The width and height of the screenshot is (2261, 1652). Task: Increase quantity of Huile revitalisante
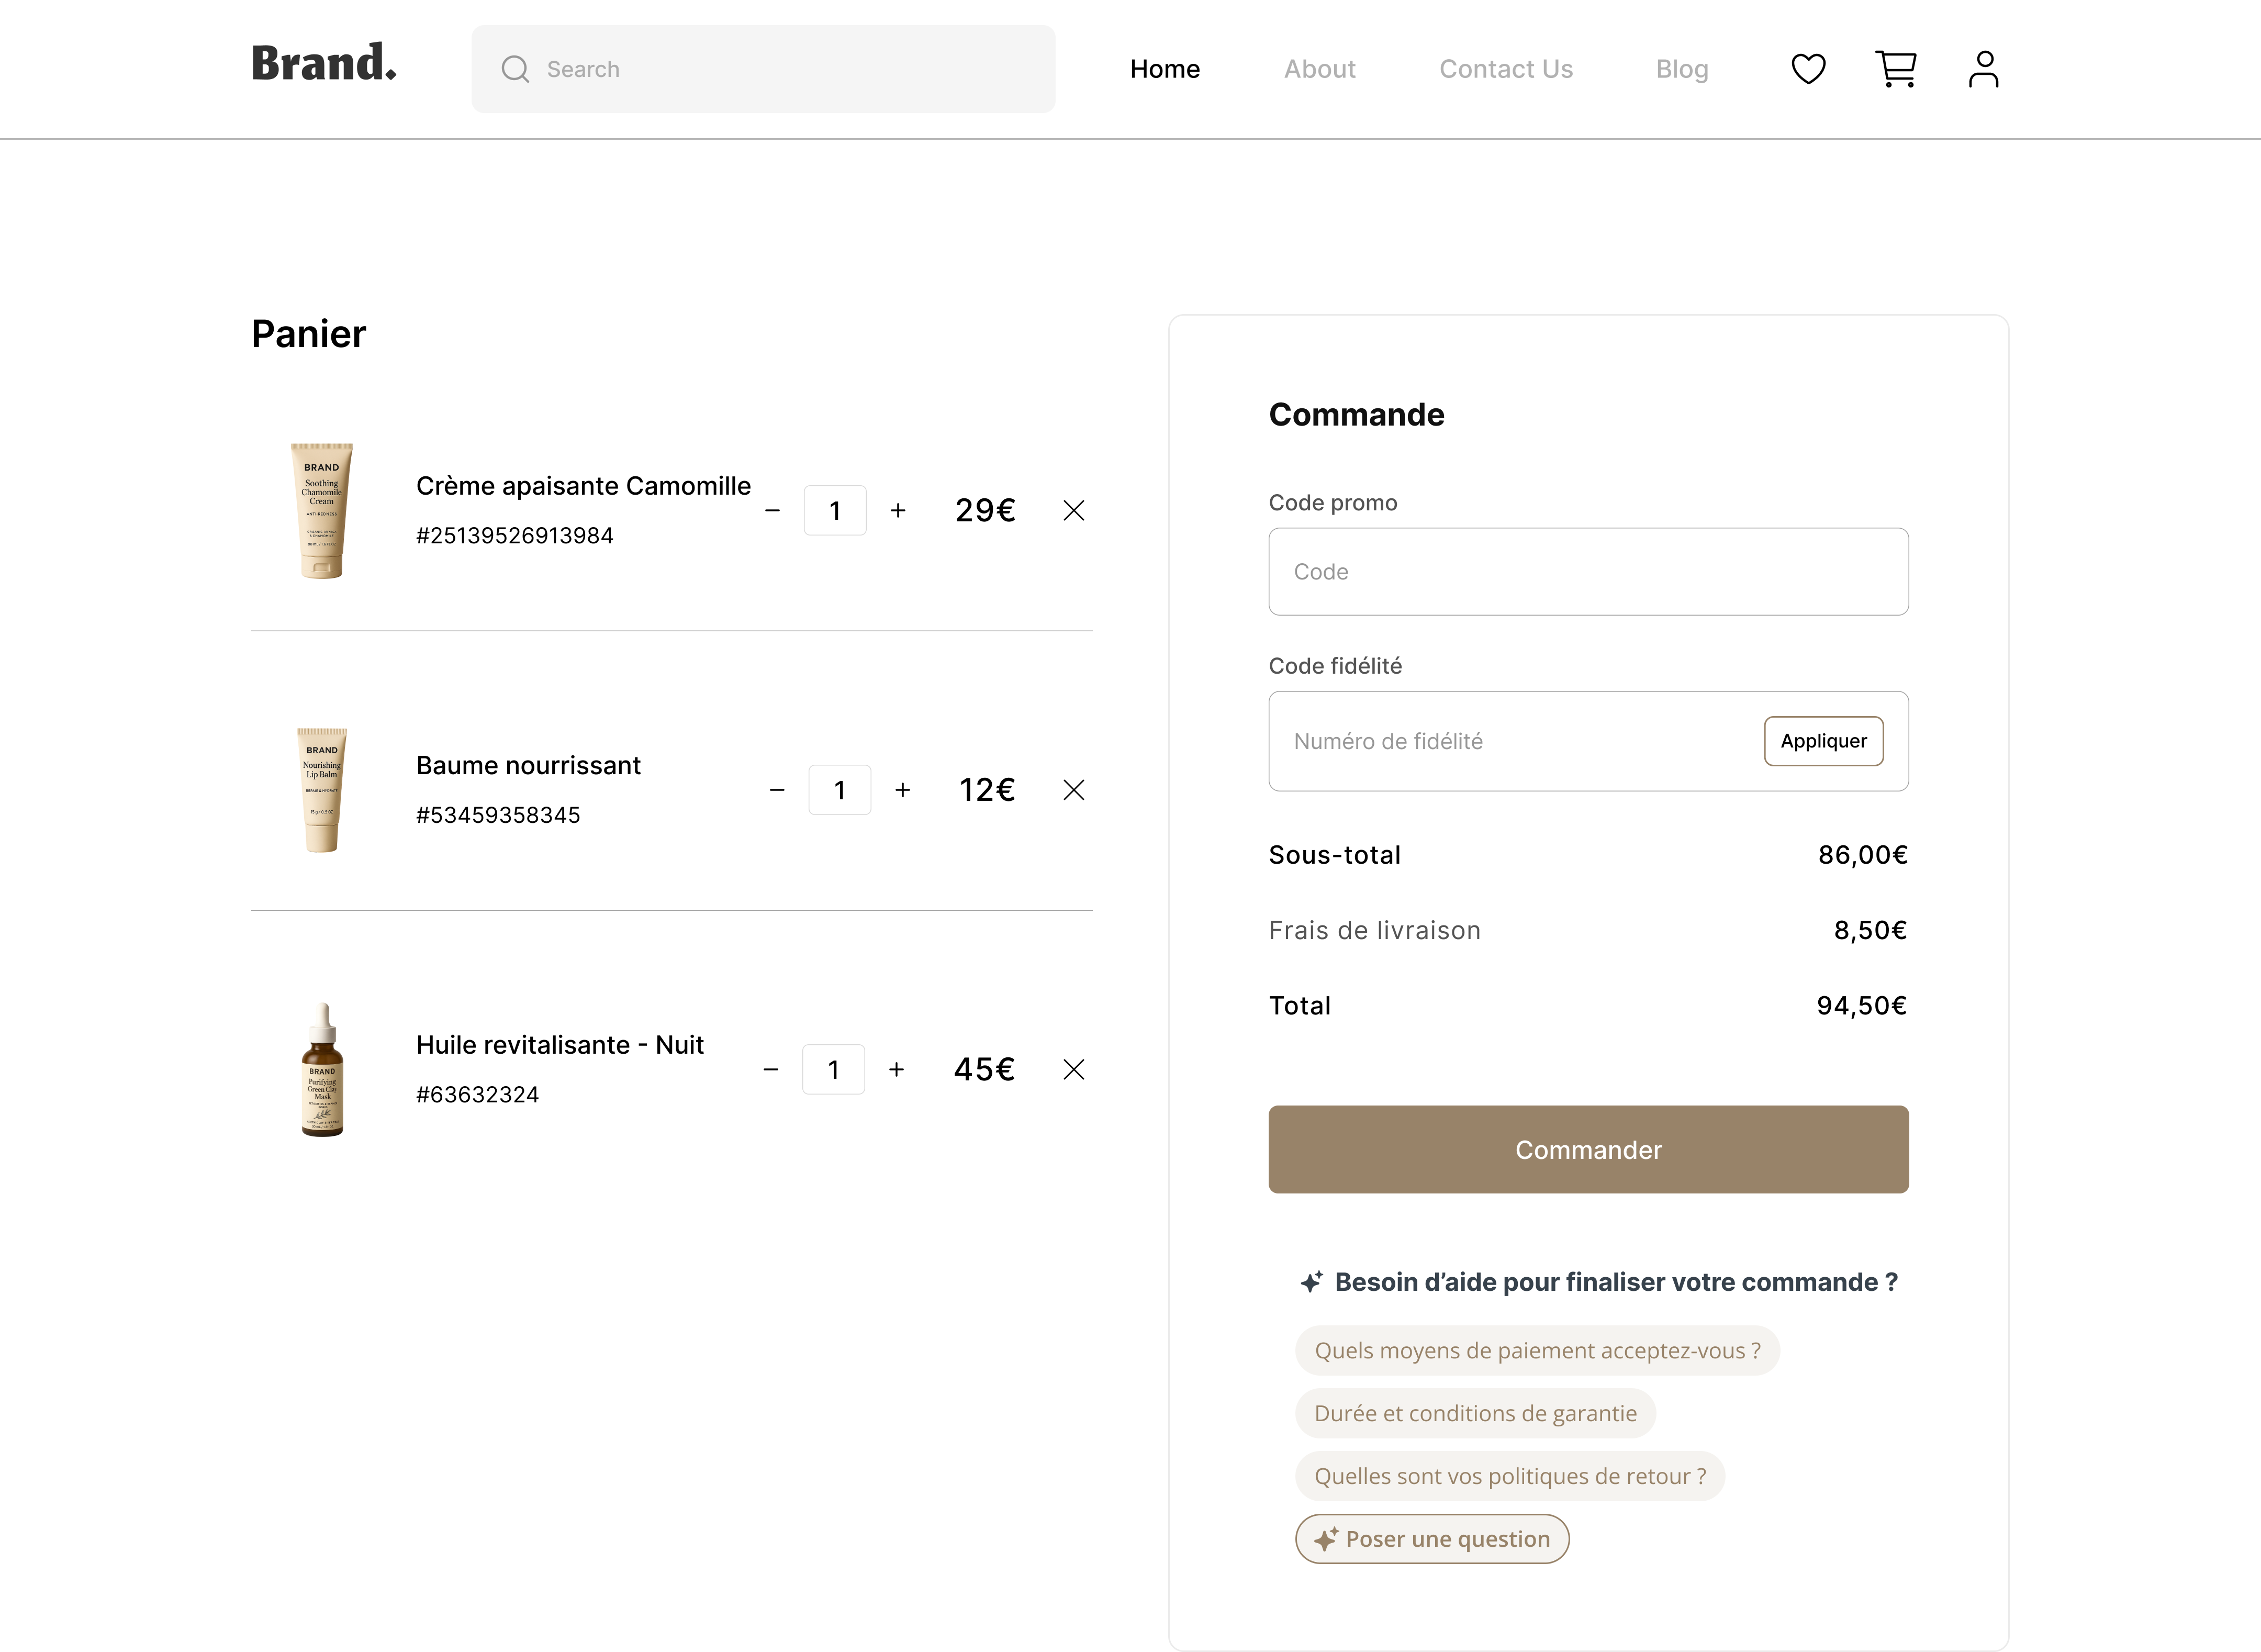pos(896,1070)
